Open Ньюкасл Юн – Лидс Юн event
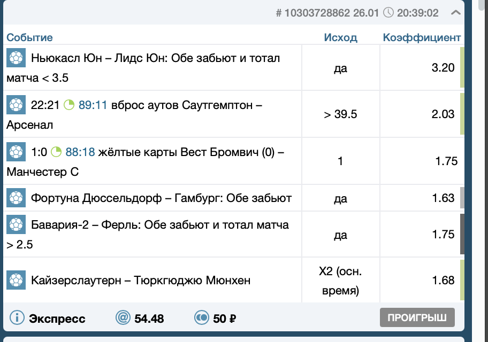 tap(143, 68)
